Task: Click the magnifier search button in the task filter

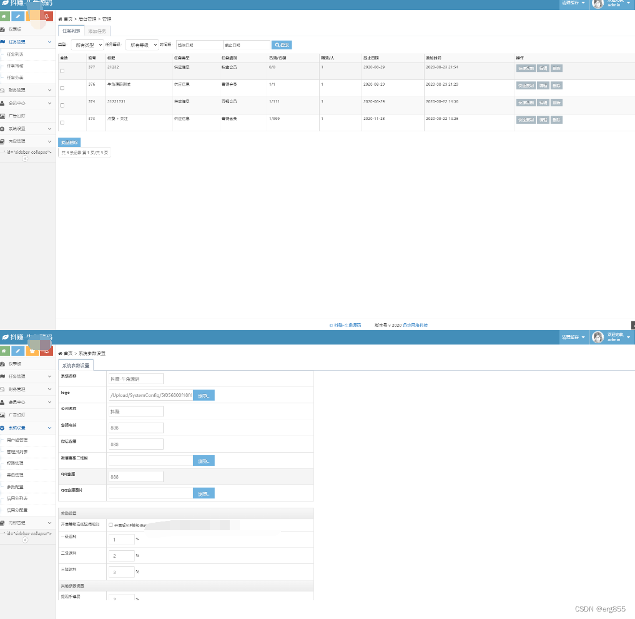Action: pyautogui.click(x=282, y=45)
